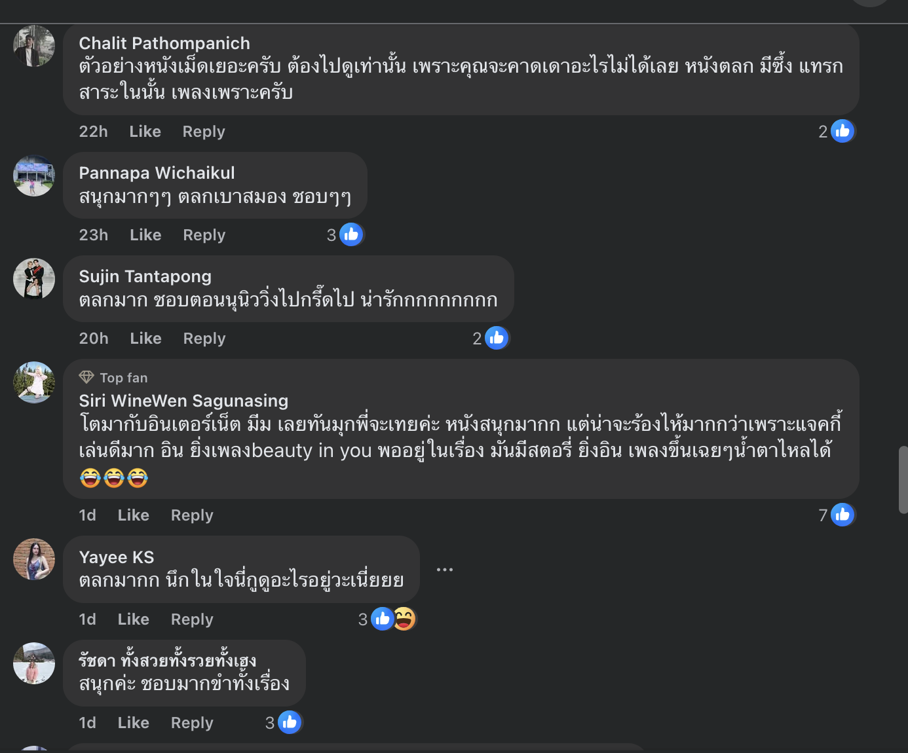Like Chalit Pathompanich's comment
This screenshot has height=753, width=908.
click(145, 132)
